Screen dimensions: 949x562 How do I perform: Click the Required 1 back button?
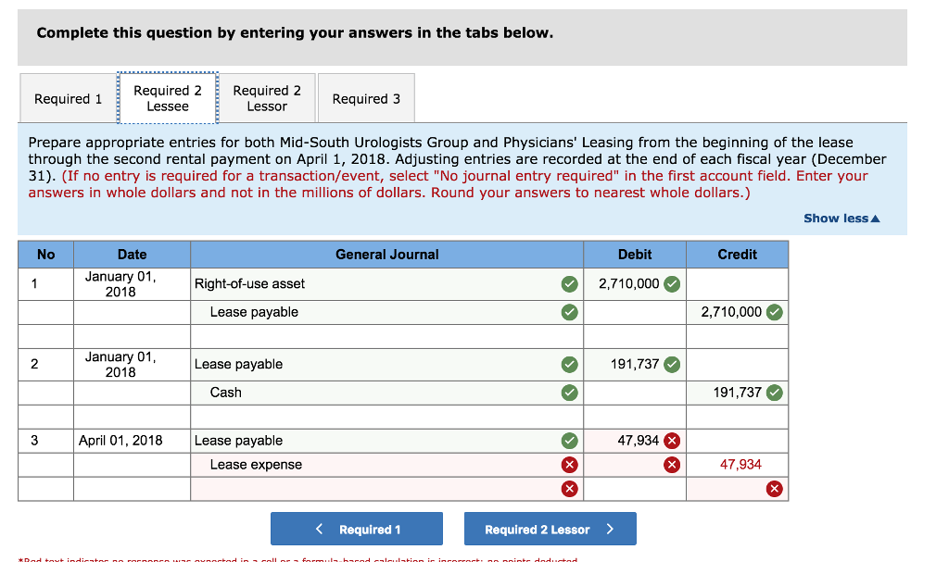[357, 529]
